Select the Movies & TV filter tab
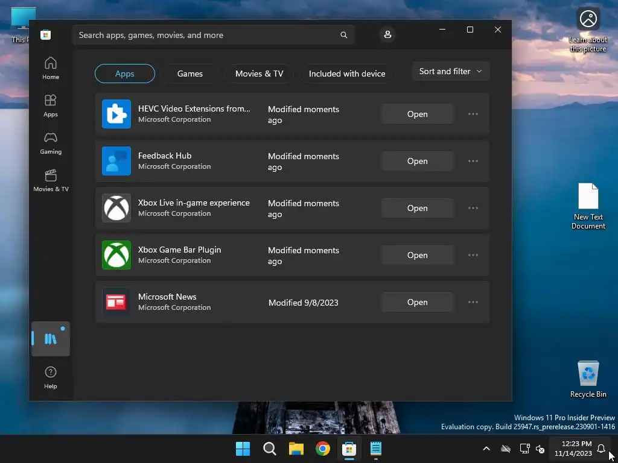This screenshot has width=618, height=463. 259,74
